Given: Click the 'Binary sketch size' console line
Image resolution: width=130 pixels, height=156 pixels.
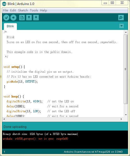Looking at the screenshot, I should 40,134.
